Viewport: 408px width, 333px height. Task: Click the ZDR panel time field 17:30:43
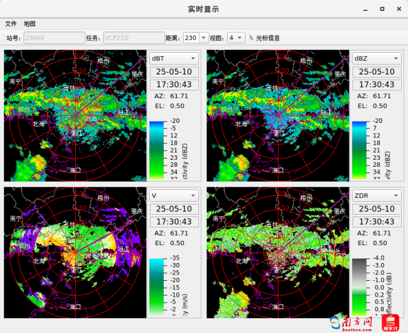coord(377,222)
